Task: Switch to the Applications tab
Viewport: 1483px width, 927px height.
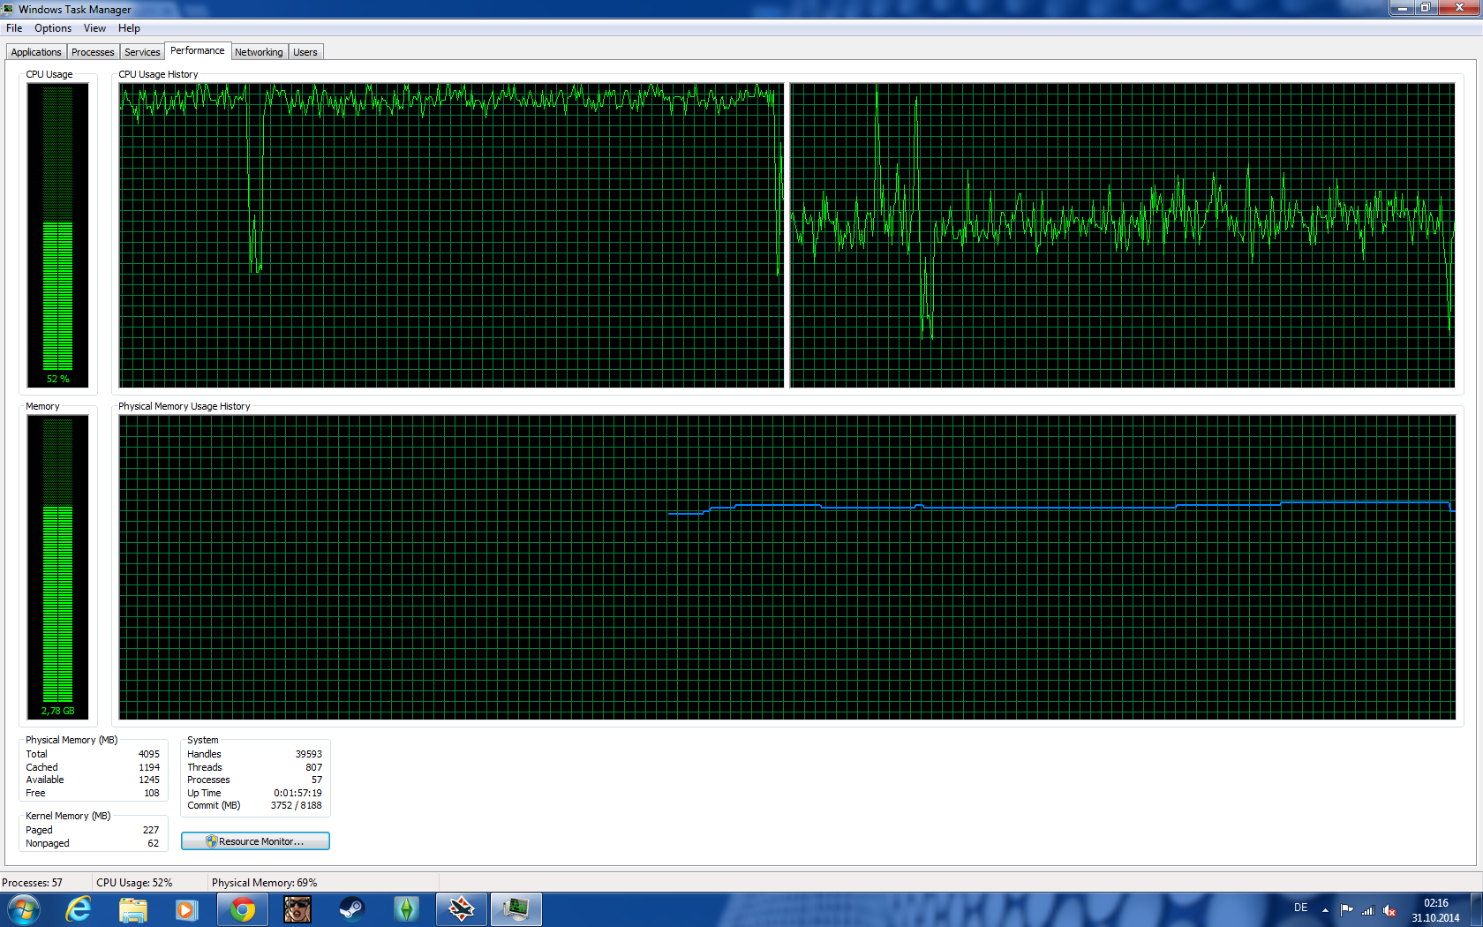Action: [x=36, y=52]
